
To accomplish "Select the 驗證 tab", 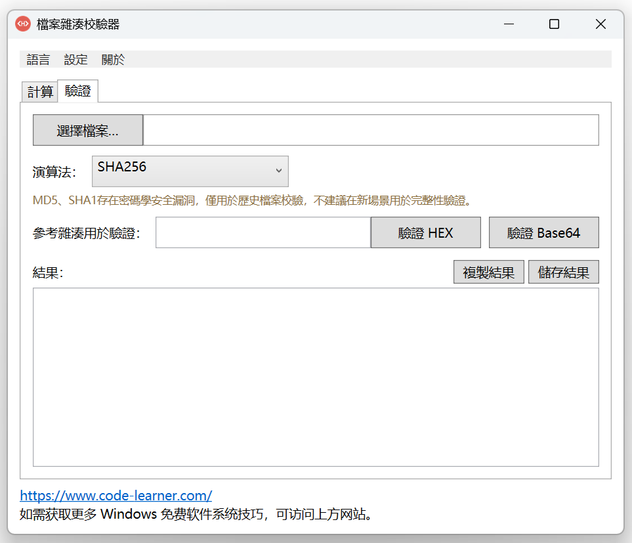I will point(78,91).
